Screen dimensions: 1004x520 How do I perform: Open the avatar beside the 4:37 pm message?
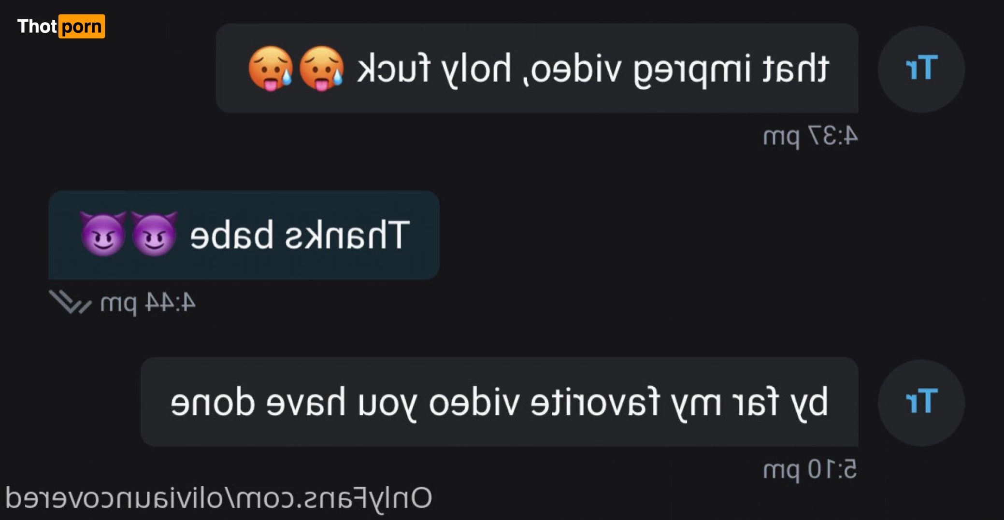(x=921, y=69)
